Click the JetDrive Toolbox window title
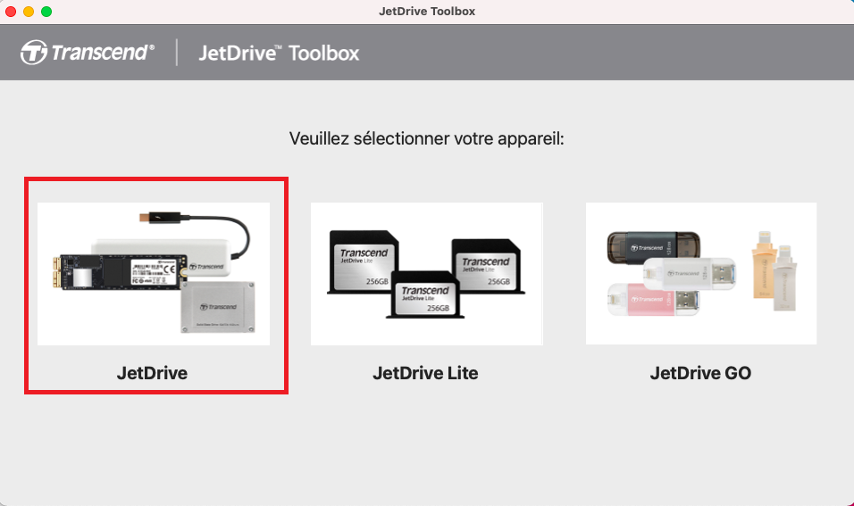 [x=427, y=12]
